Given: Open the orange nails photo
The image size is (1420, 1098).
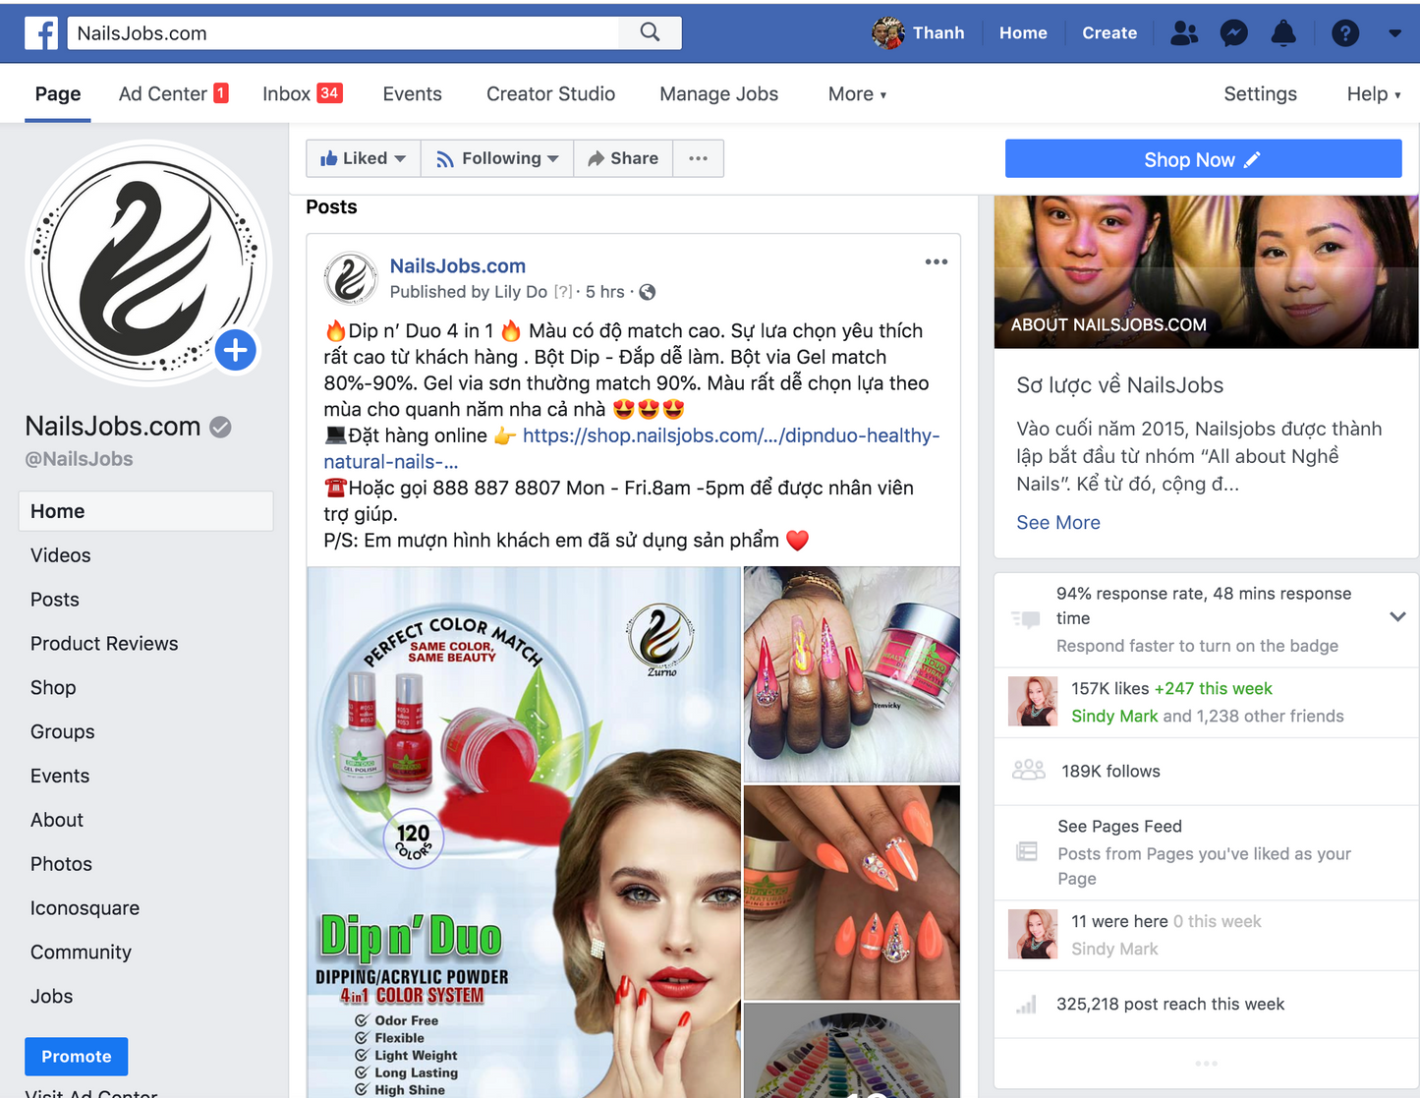Looking at the screenshot, I should (x=851, y=893).
